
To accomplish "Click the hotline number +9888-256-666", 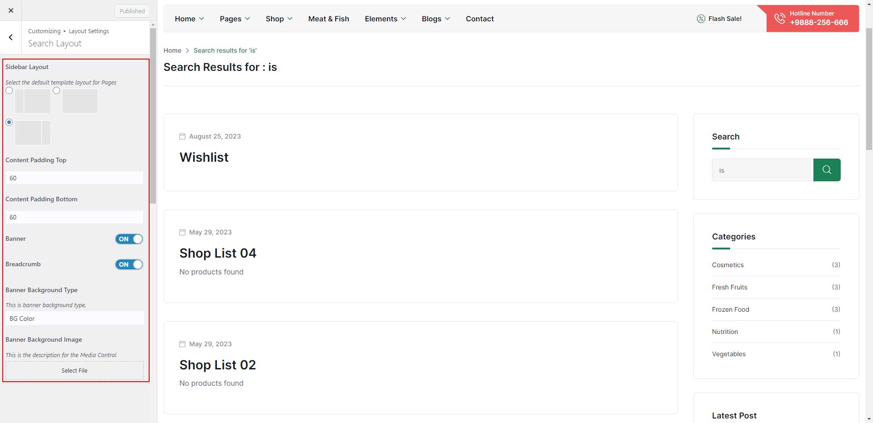I will click(819, 22).
